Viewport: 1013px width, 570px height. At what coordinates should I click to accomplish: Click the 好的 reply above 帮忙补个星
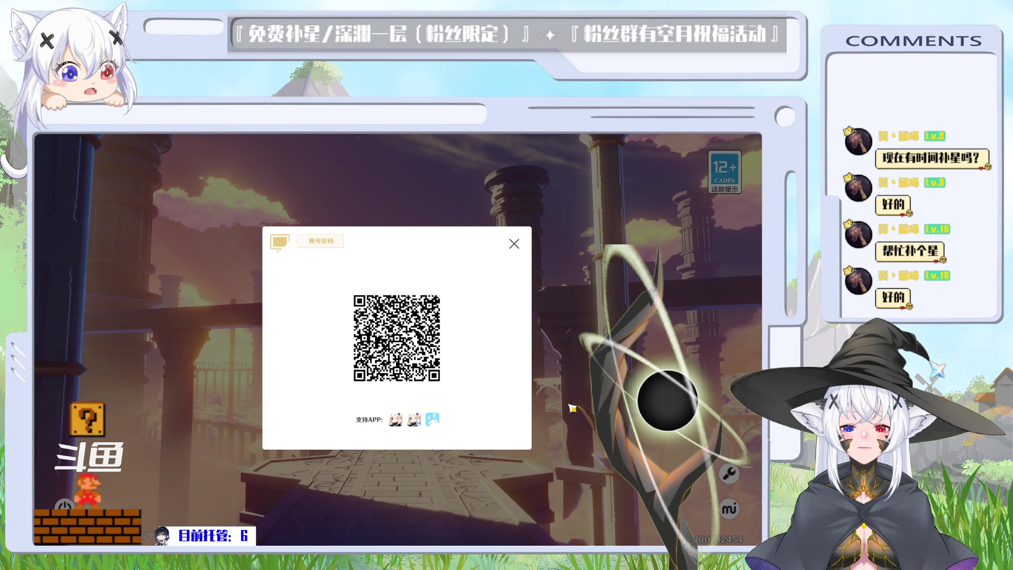point(893,204)
